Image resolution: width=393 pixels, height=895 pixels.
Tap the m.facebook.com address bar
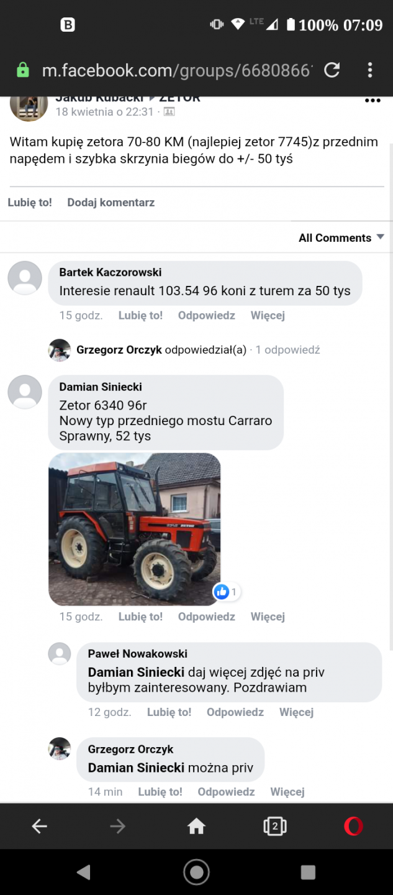176,70
